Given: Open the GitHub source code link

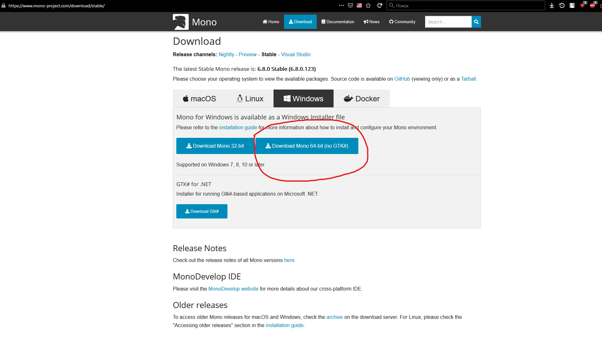Looking at the screenshot, I should point(402,79).
